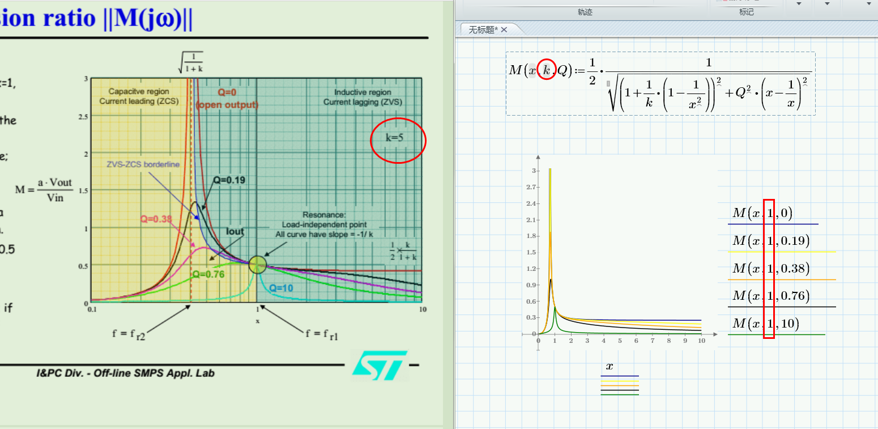This screenshot has width=878, height=429.
Task: Open the first ribbon dropdown arrow
Action: coord(799,4)
